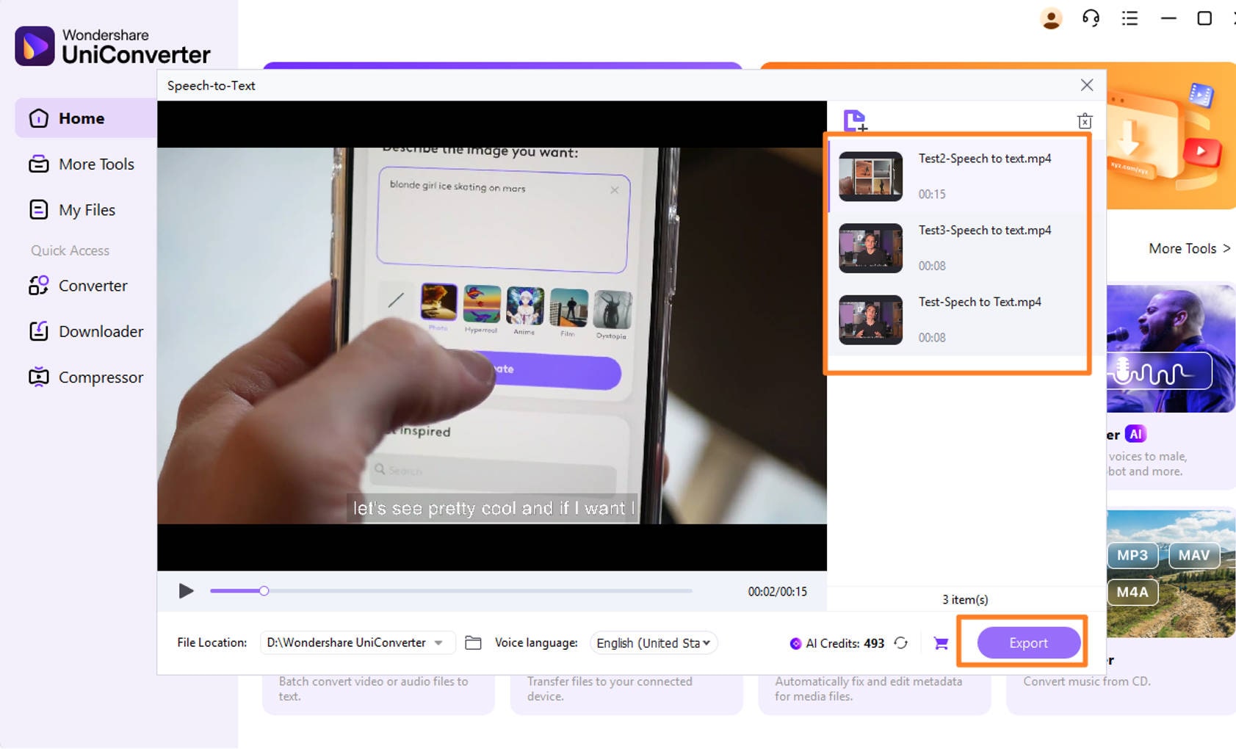Click the M4A format badge
Image resolution: width=1236 pixels, height=749 pixels.
click(x=1132, y=593)
